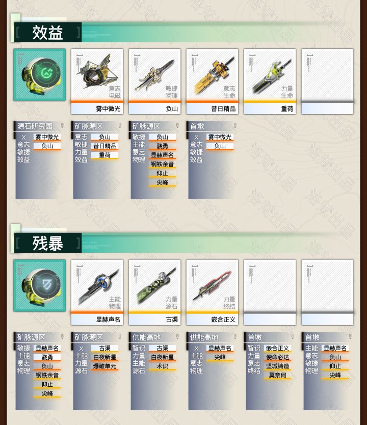
Task: Click the 使命必达 weapon tag
Action: (x=278, y=357)
